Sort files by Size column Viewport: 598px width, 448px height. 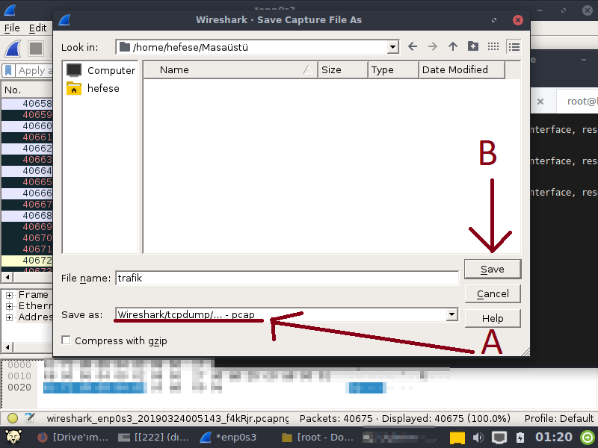coord(343,69)
